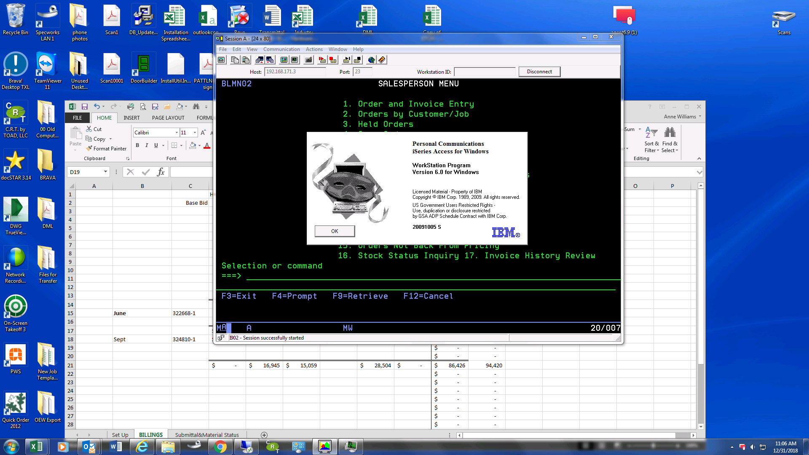Click the Disconnect button
This screenshot has width=809, height=455.
[539, 72]
